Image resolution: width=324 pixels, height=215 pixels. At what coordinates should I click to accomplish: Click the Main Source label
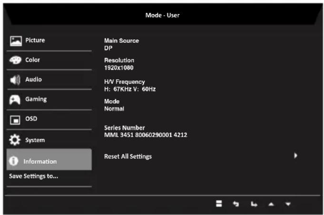(x=121, y=41)
